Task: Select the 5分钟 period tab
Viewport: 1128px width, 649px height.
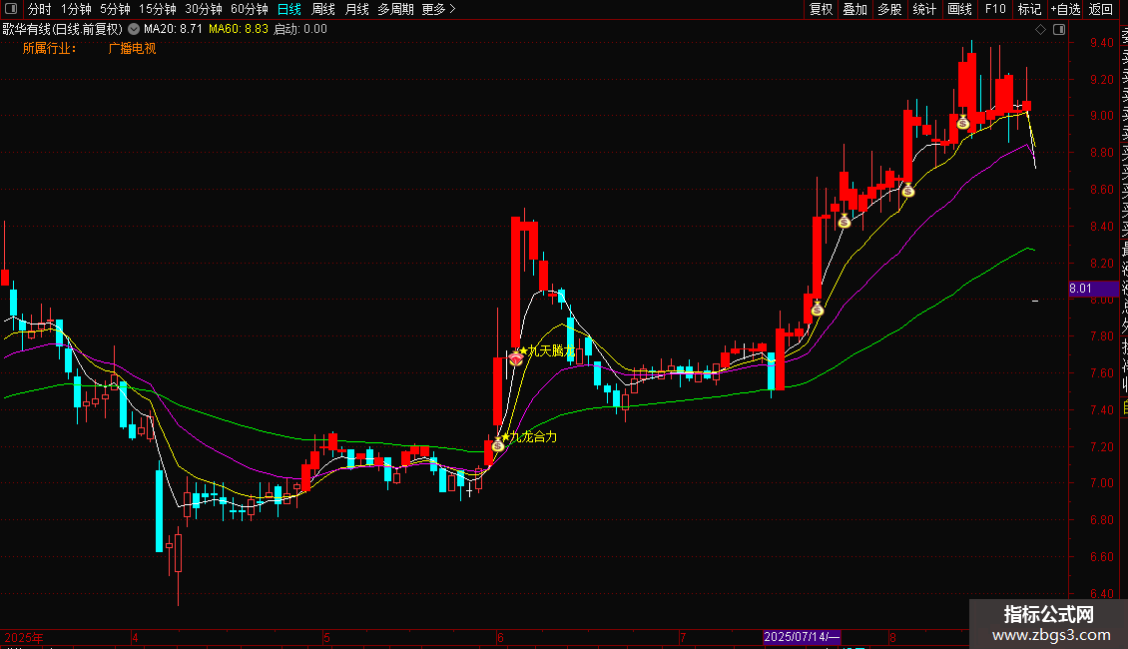Action: (115, 9)
